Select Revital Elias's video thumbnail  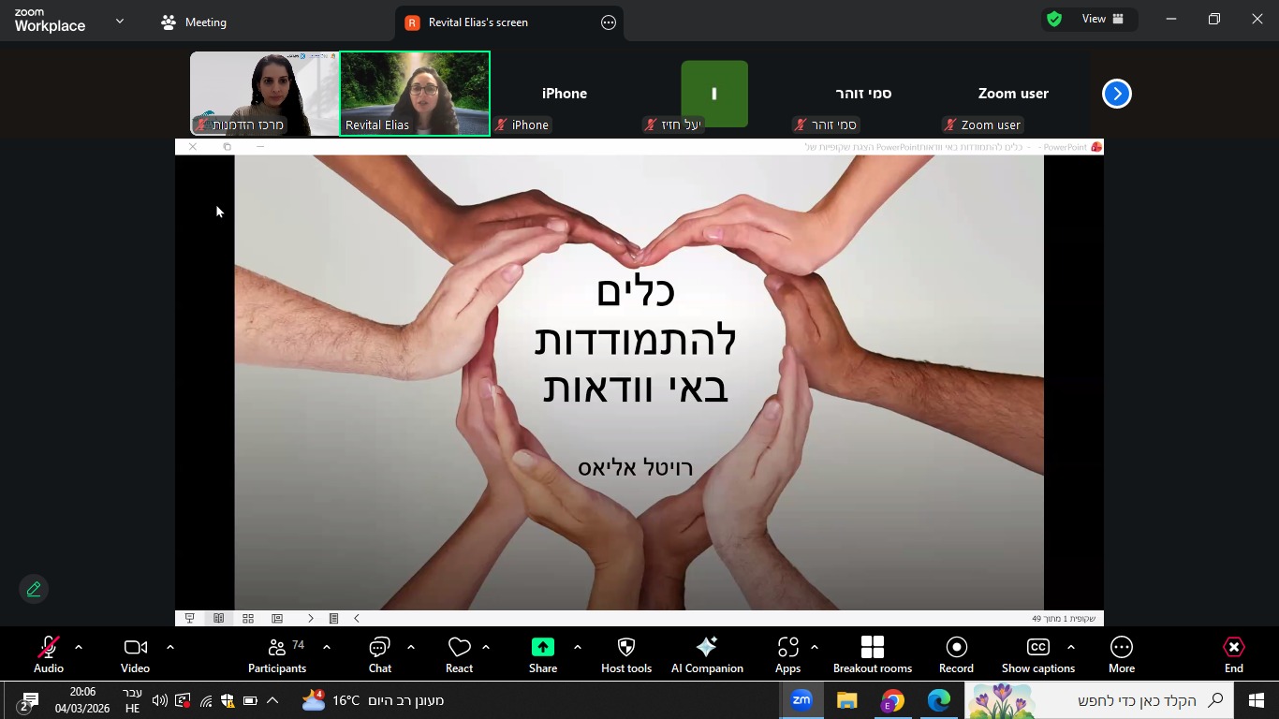415,94
